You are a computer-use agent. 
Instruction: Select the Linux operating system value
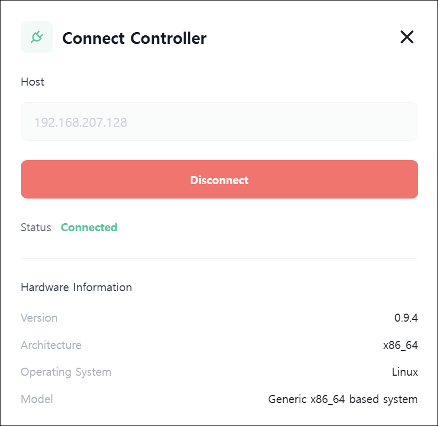point(405,372)
